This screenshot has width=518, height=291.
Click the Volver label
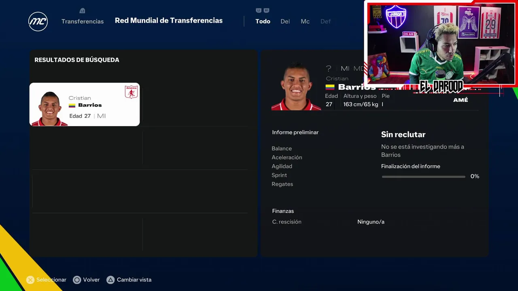coord(91,280)
